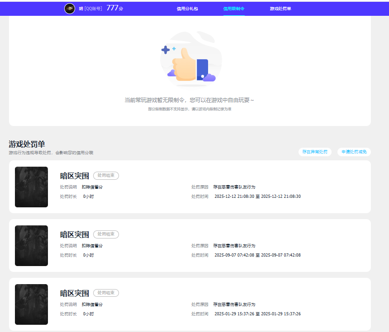Click the 存在异常处罚 button
This screenshot has height=332, width=389.
click(x=315, y=152)
